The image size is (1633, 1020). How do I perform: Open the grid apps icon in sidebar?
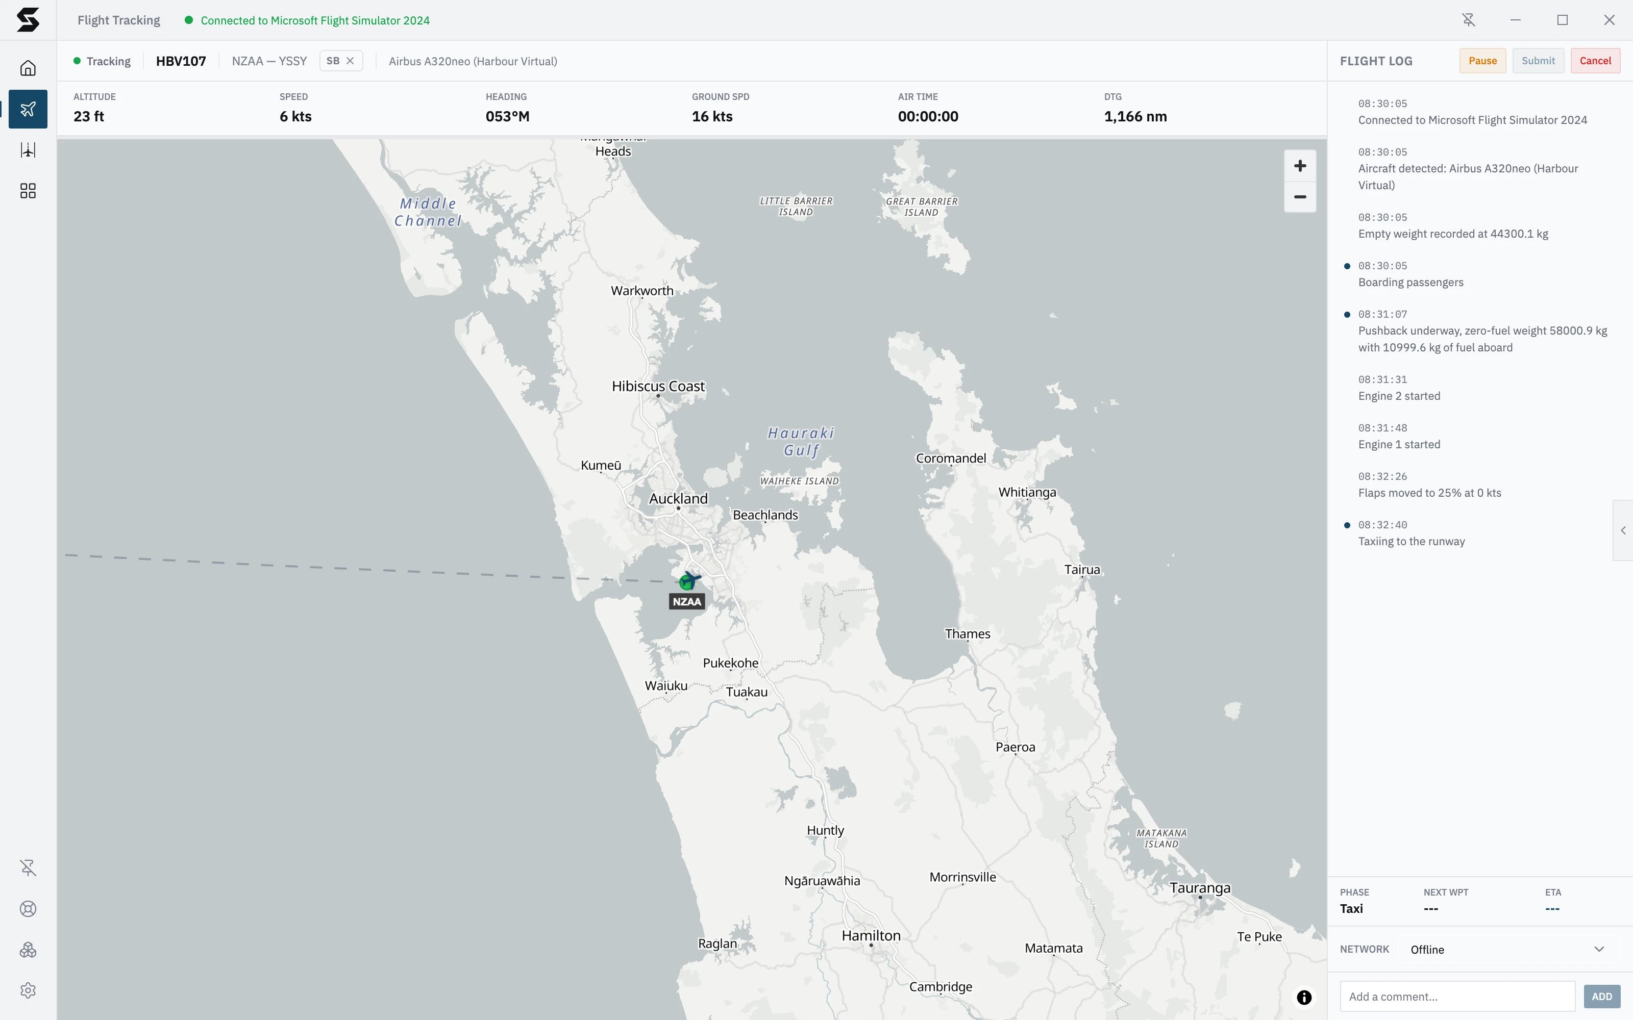(x=28, y=191)
